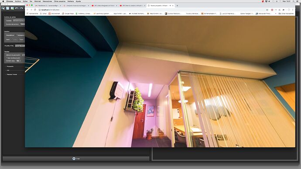The height and width of the screenshot is (169, 301).
Task: Click the gear icon on the Crear button
Action: pos(74,159)
